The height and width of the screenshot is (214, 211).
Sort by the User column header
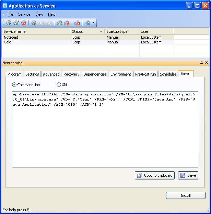tap(156, 31)
